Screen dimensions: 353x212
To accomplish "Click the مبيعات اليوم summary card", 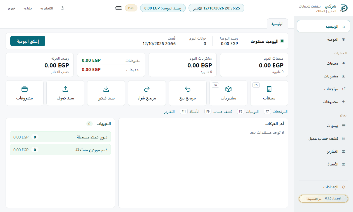I will click(254, 65).
